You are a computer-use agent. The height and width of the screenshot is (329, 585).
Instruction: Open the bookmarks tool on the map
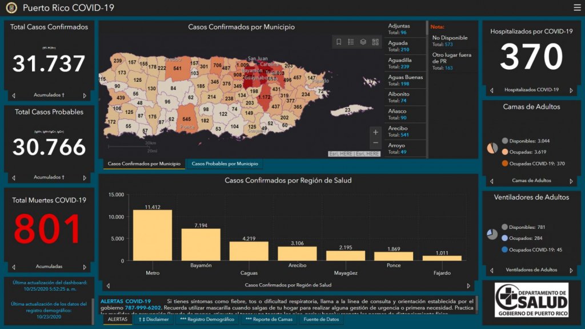click(339, 42)
